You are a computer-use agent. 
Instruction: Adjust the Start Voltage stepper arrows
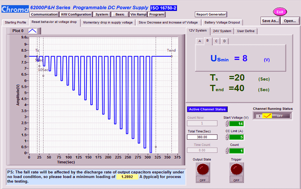coord(227,124)
